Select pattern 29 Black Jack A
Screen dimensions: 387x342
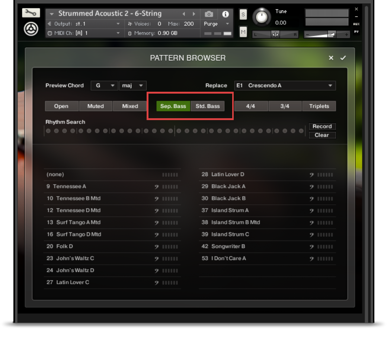tap(267, 186)
